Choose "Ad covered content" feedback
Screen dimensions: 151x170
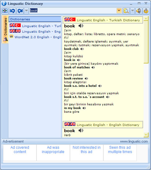coord(20,152)
